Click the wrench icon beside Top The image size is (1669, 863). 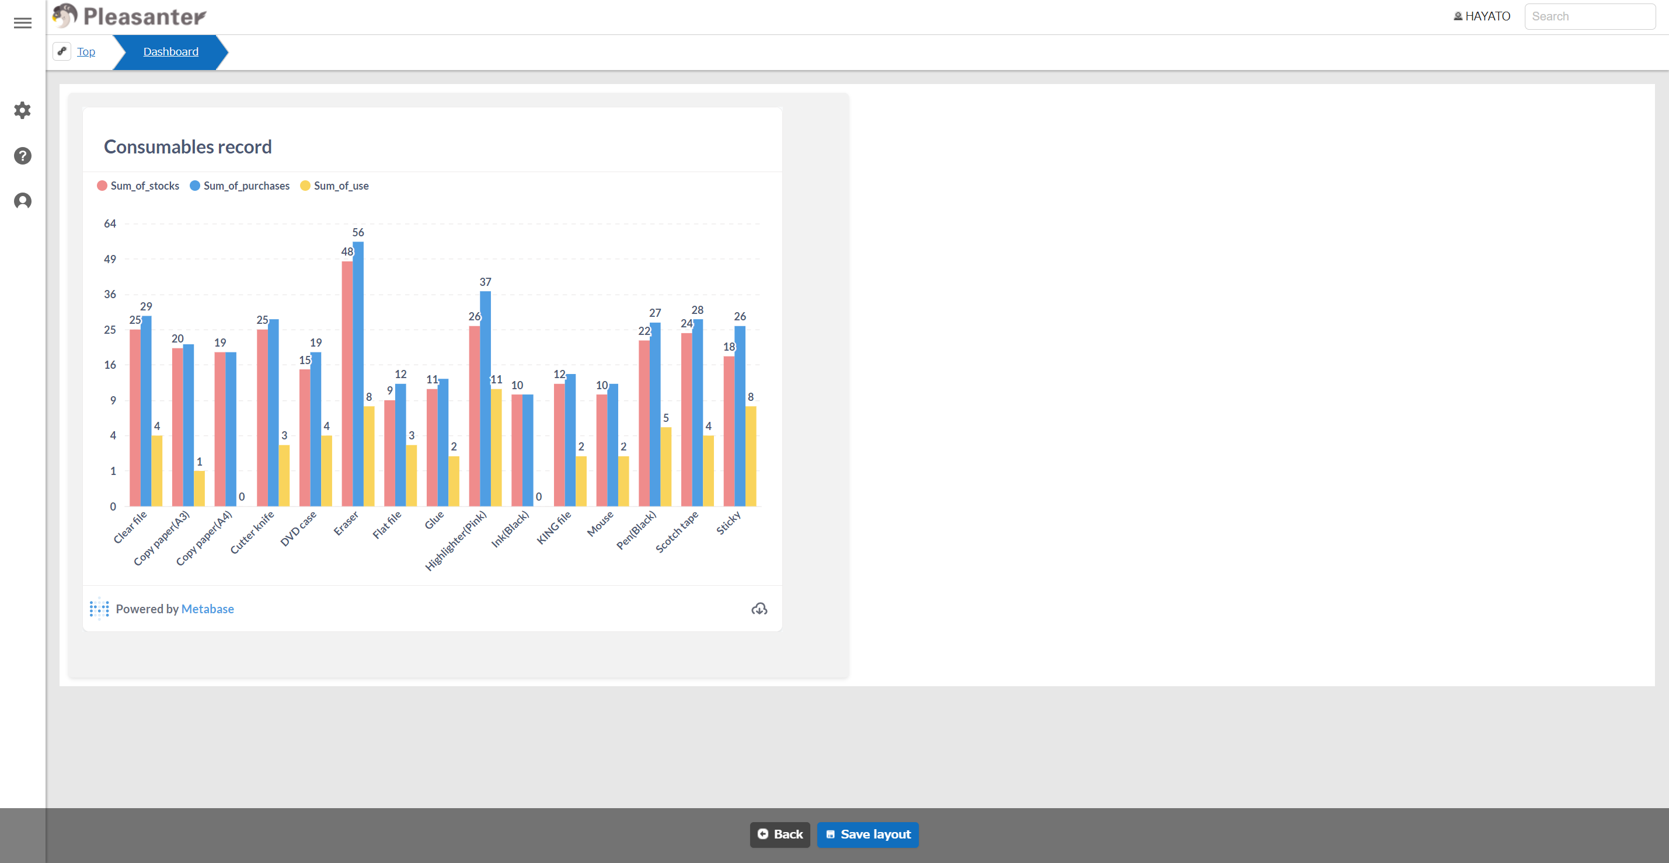[61, 51]
